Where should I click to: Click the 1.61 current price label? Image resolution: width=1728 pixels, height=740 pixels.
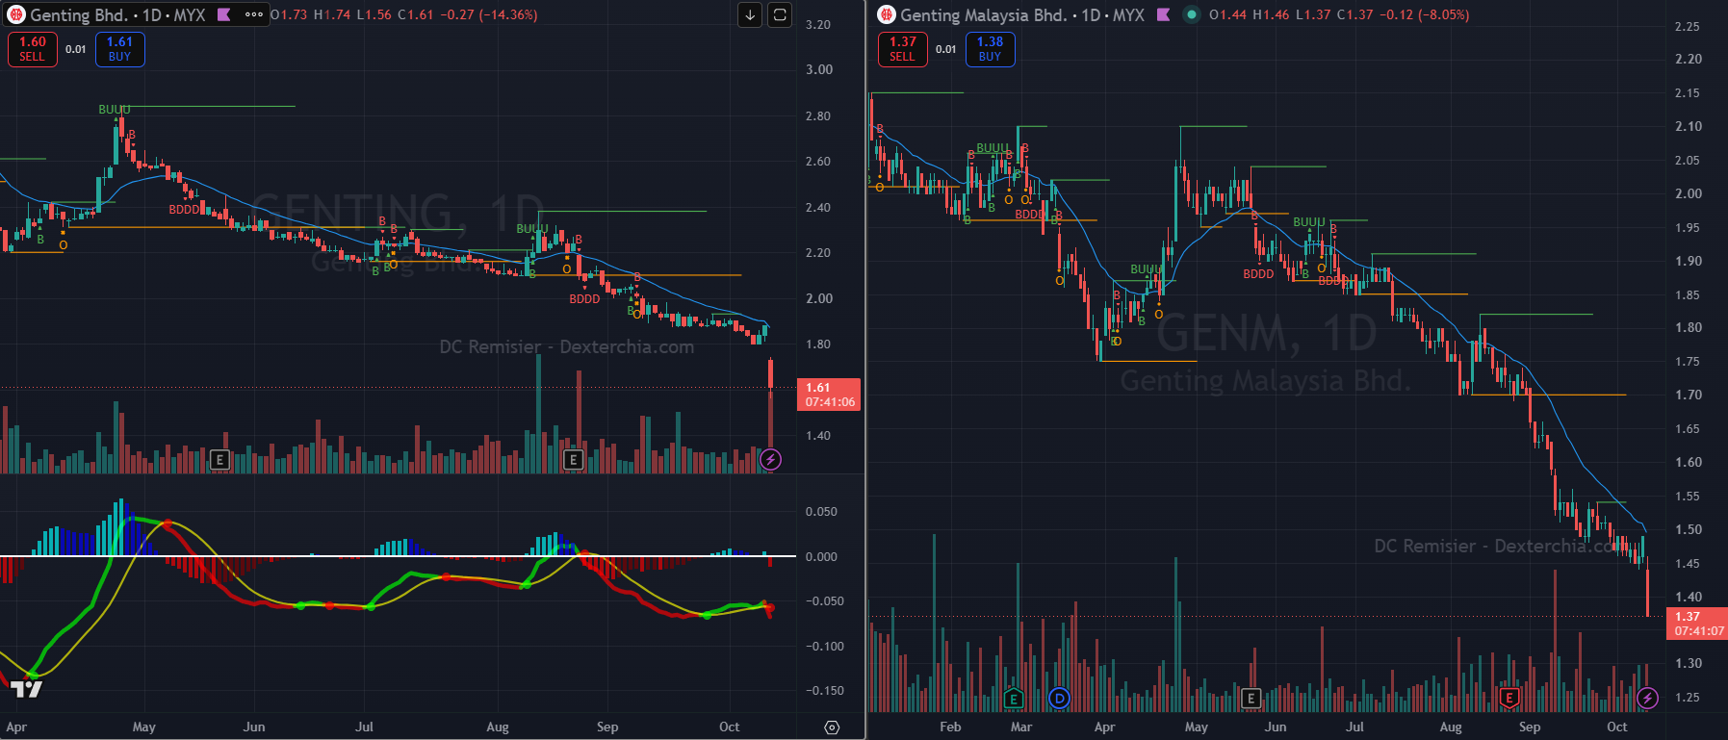coord(829,395)
